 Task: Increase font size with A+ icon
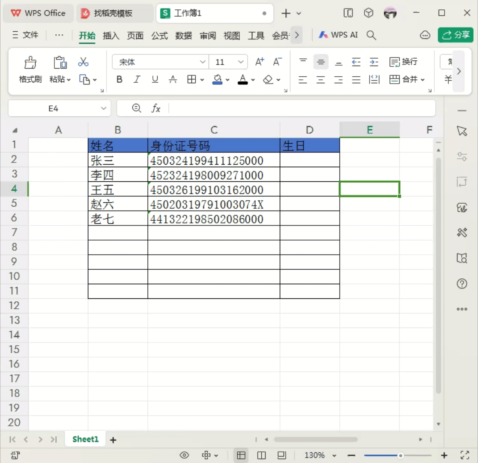(x=260, y=62)
